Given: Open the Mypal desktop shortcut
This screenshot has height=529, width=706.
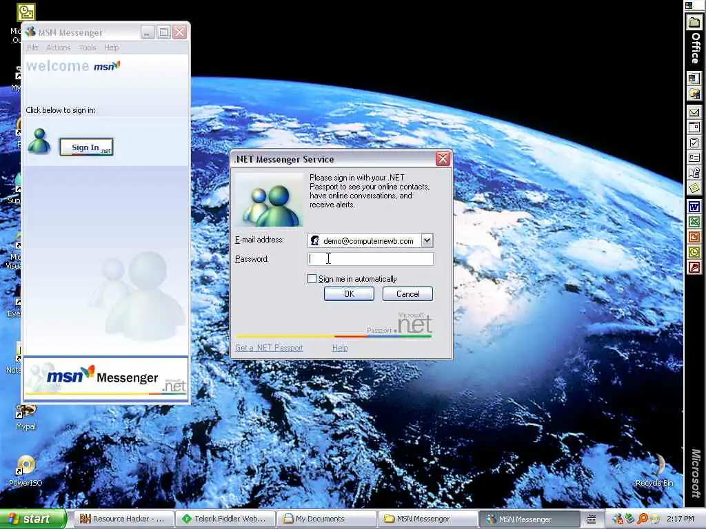Looking at the screenshot, I should (x=26, y=417).
